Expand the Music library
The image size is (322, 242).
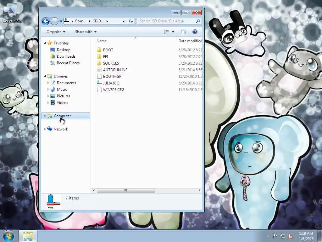[48, 89]
